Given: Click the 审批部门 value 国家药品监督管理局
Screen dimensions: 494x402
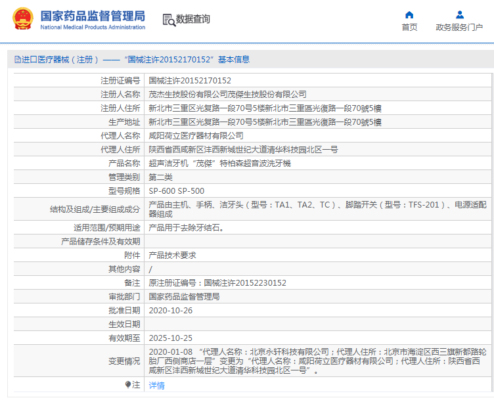Looking at the screenshot, I should coord(184,297).
